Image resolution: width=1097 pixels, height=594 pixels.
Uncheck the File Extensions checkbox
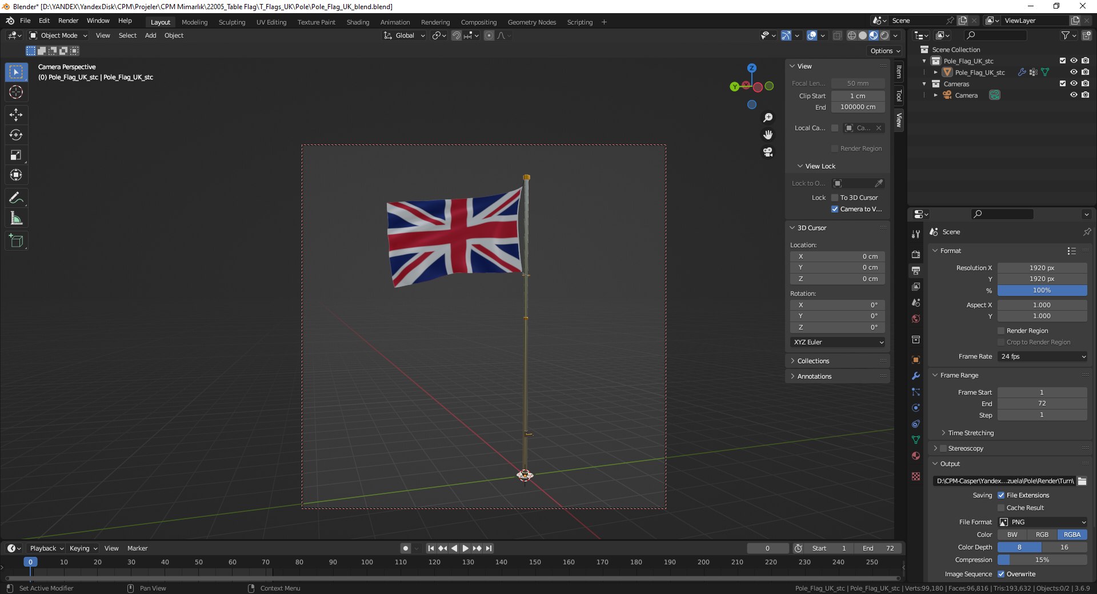pyautogui.click(x=1001, y=495)
